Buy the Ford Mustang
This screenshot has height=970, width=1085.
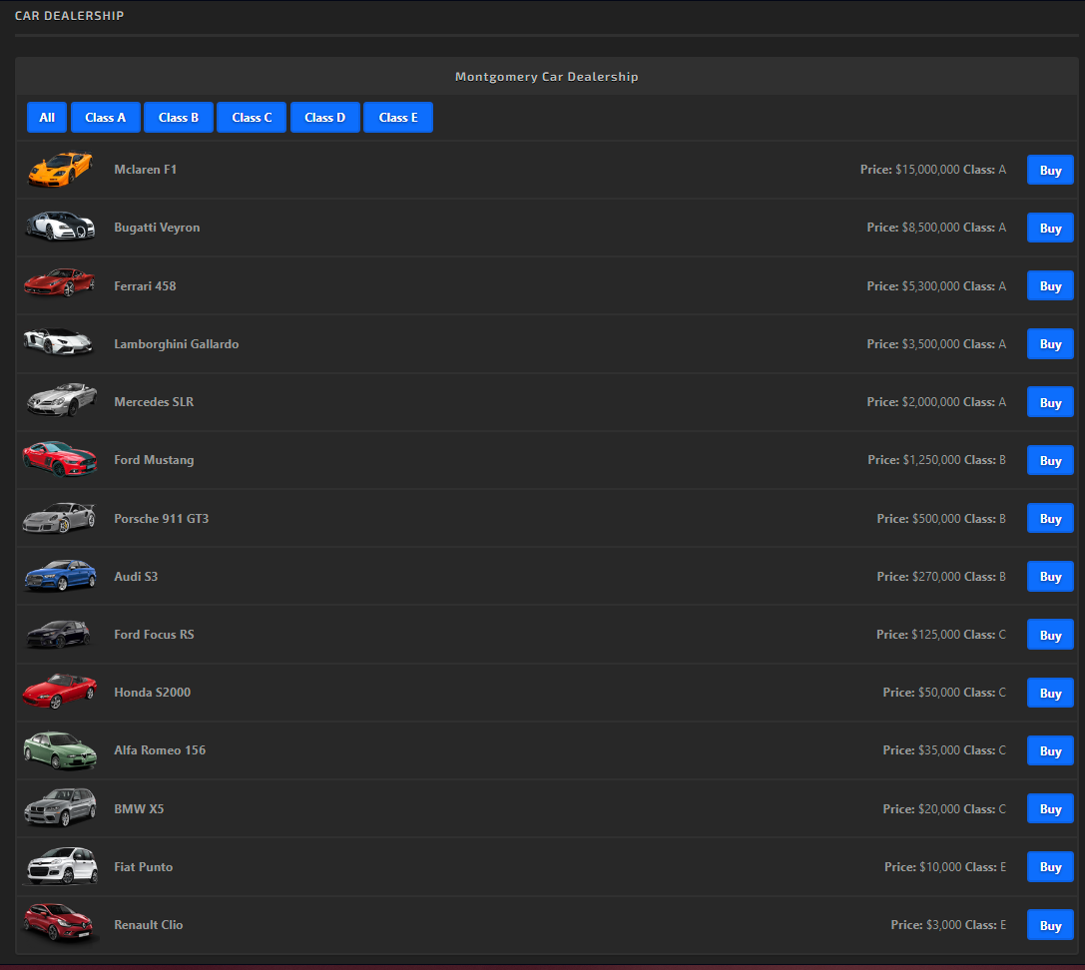[1050, 460]
